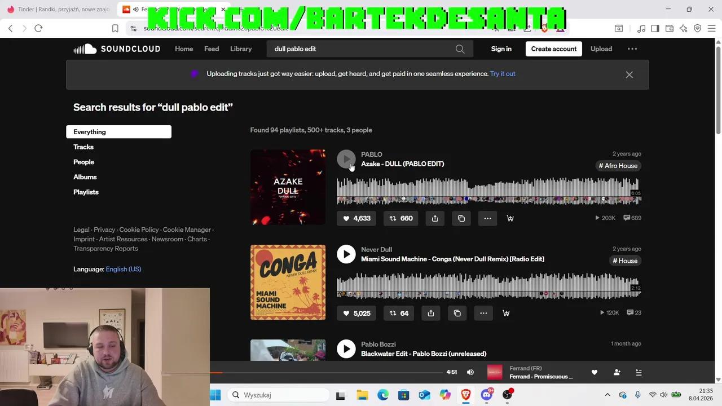Switch to the Tinder browser tab
Screen dimensions: 722x406
coord(58,10)
